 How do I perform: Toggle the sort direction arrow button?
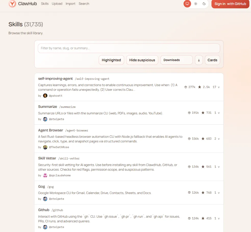(x=199, y=60)
